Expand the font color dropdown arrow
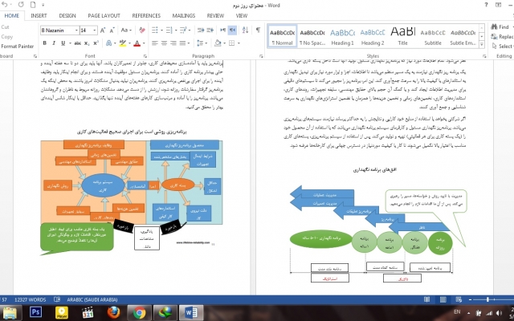Screen dimensions: 514x321 pyautogui.click(x=144, y=43)
